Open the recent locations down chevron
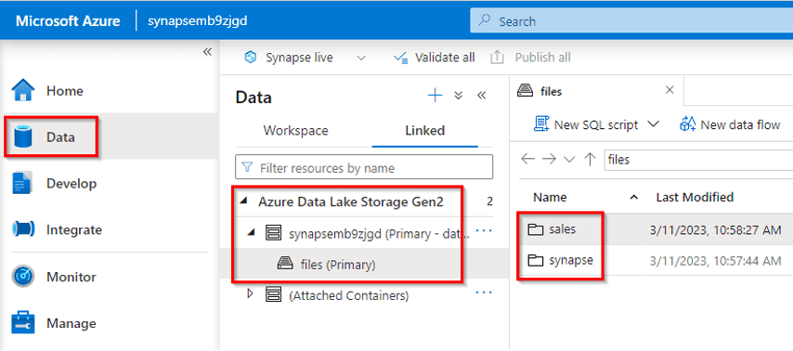The image size is (793, 351). pos(569,160)
